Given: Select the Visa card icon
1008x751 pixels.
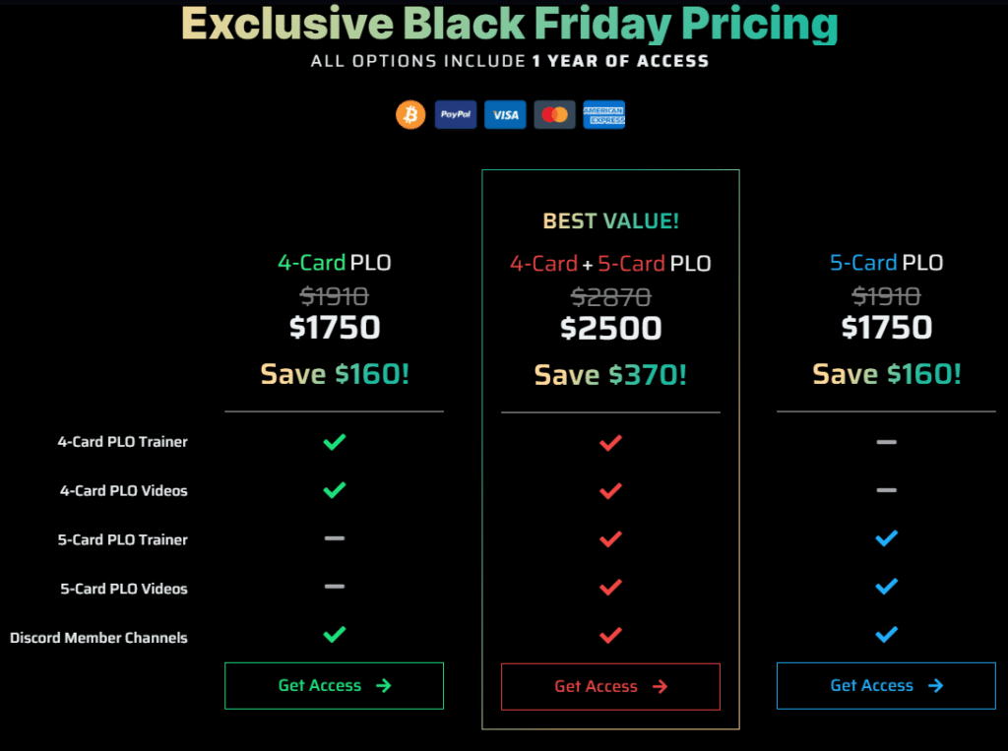Looking at the screenshot, I should click(x=505, y=115).
